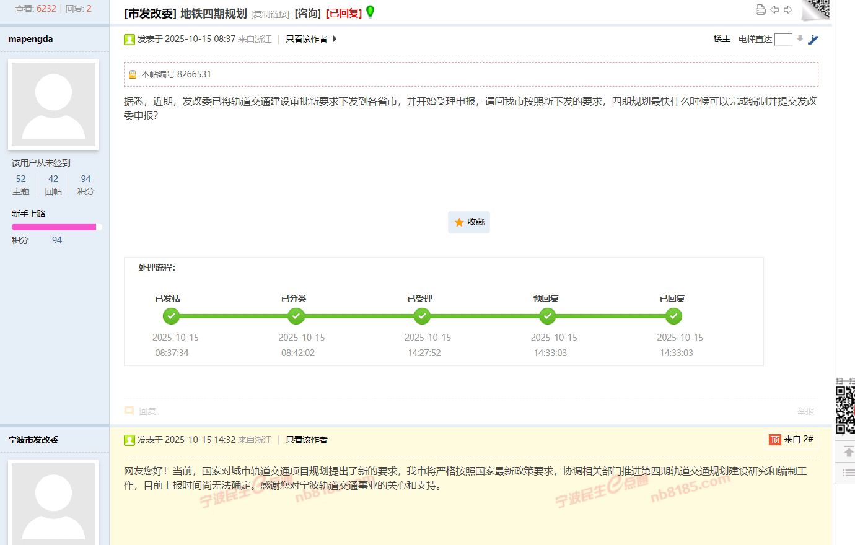855x545 pixels.
Task: Click the back-to-top arrow on right sidebar
Action: click(x=848, y=451)
